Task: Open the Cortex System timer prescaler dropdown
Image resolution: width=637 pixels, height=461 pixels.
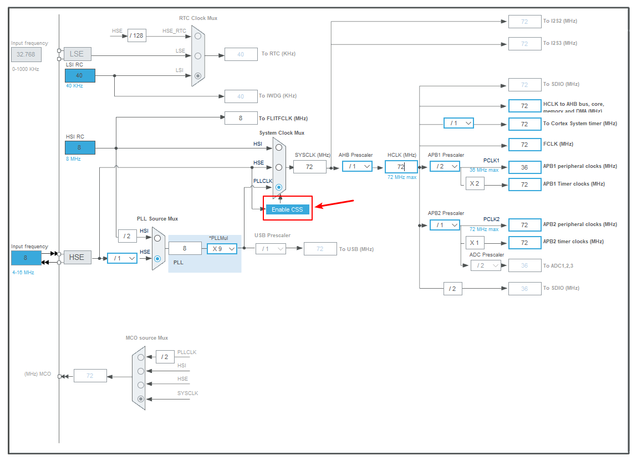Action: [x=458, y=122]
